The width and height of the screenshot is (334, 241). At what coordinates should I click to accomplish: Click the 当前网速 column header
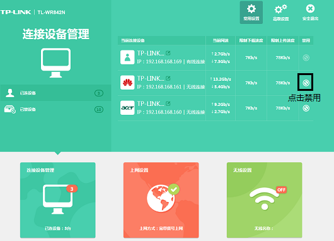(x=221, y=40)
